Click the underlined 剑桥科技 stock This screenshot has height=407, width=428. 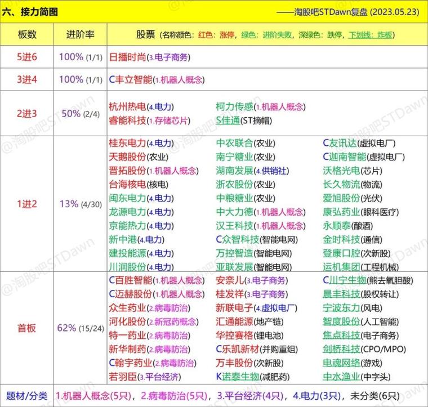[341, 349]
